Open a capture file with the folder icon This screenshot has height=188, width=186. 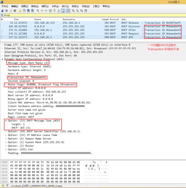[x=20, y=11]
